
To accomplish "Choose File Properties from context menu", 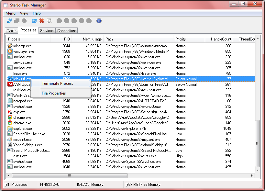I will pos(61,93).
